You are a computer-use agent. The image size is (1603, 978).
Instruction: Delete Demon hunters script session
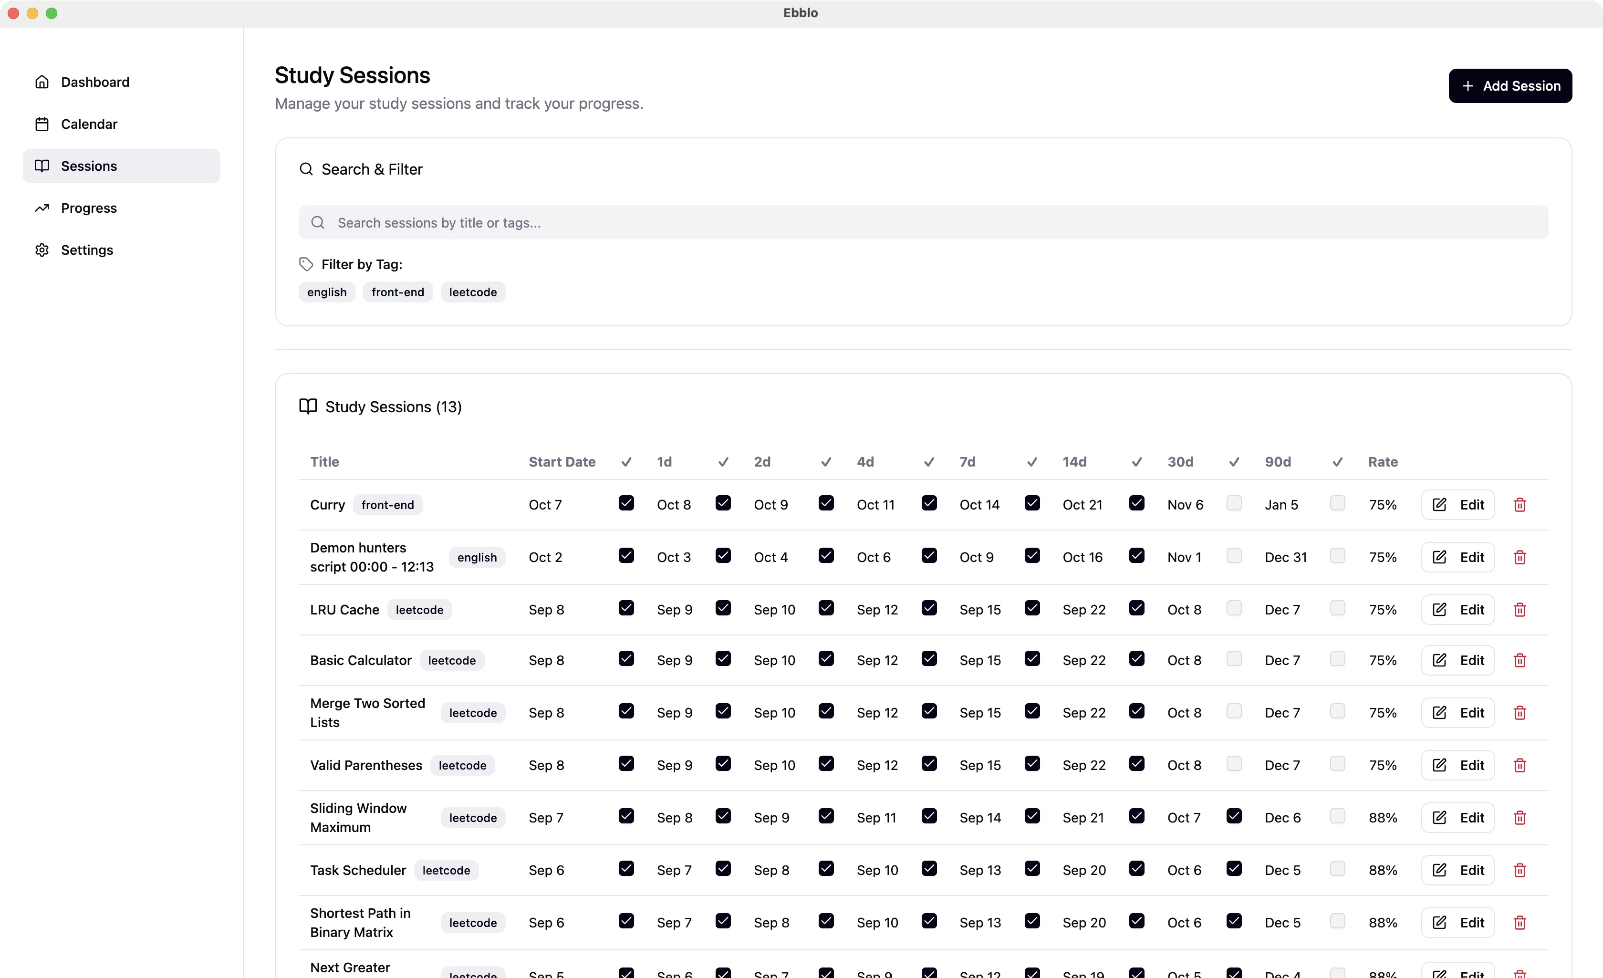[x=1520, y=557]
